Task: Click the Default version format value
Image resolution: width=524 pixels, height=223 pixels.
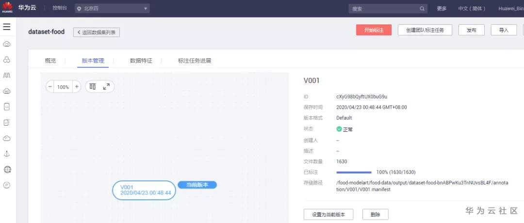Action: click(344, 118)
